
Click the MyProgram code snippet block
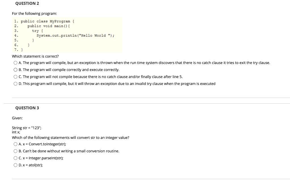tap(67, 35)
